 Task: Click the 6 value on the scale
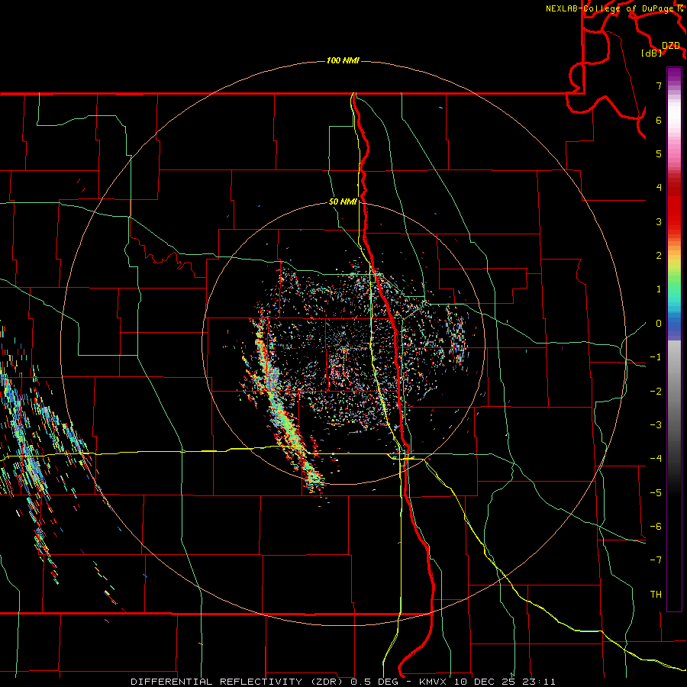coord(659,120)
